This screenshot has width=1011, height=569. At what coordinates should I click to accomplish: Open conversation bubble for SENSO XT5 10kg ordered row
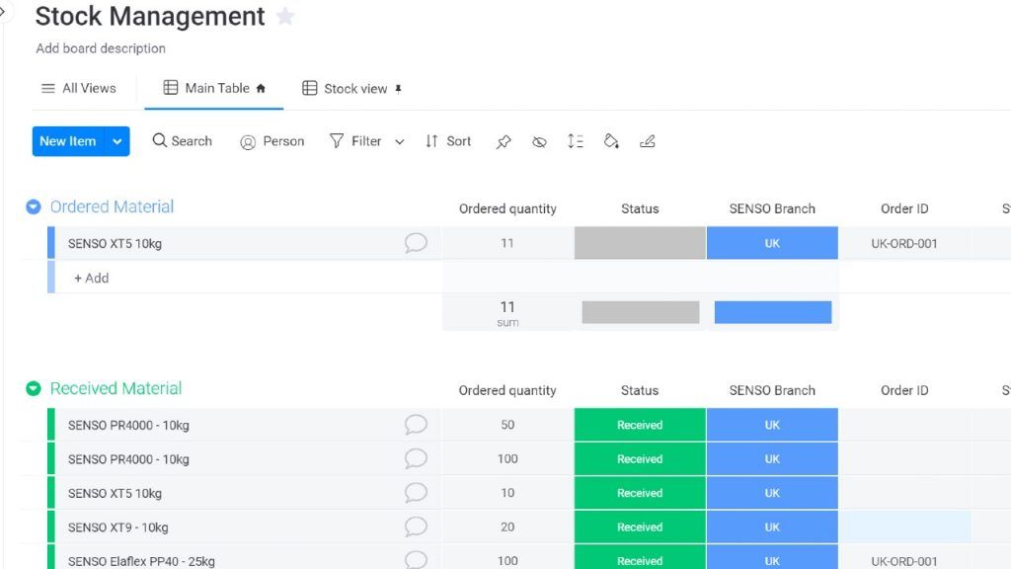416,243
